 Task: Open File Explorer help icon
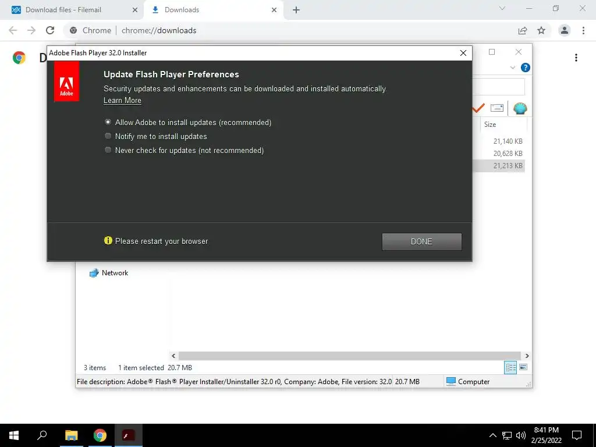pyautogui.click(x=526, y=68)
